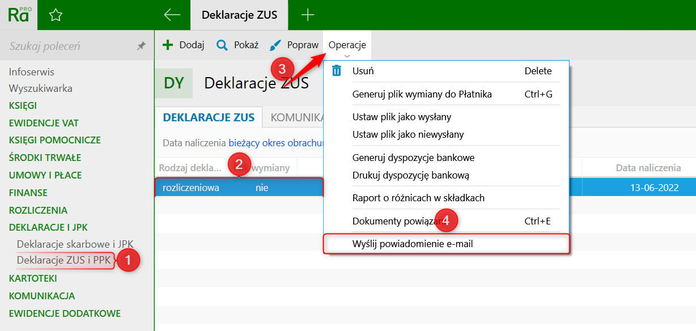Expand the KSIĘGI sidebar section
696x331 pixels.
(x=23, y=105)
